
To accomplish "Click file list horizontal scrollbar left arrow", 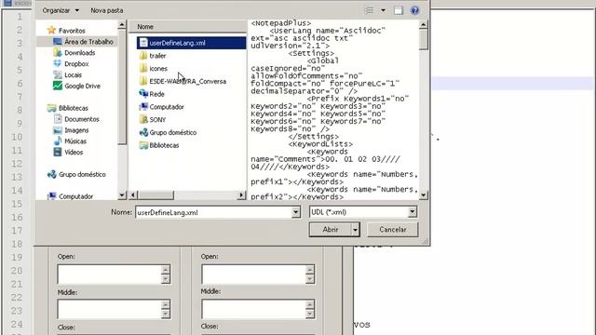I will [x=133, y=195].
